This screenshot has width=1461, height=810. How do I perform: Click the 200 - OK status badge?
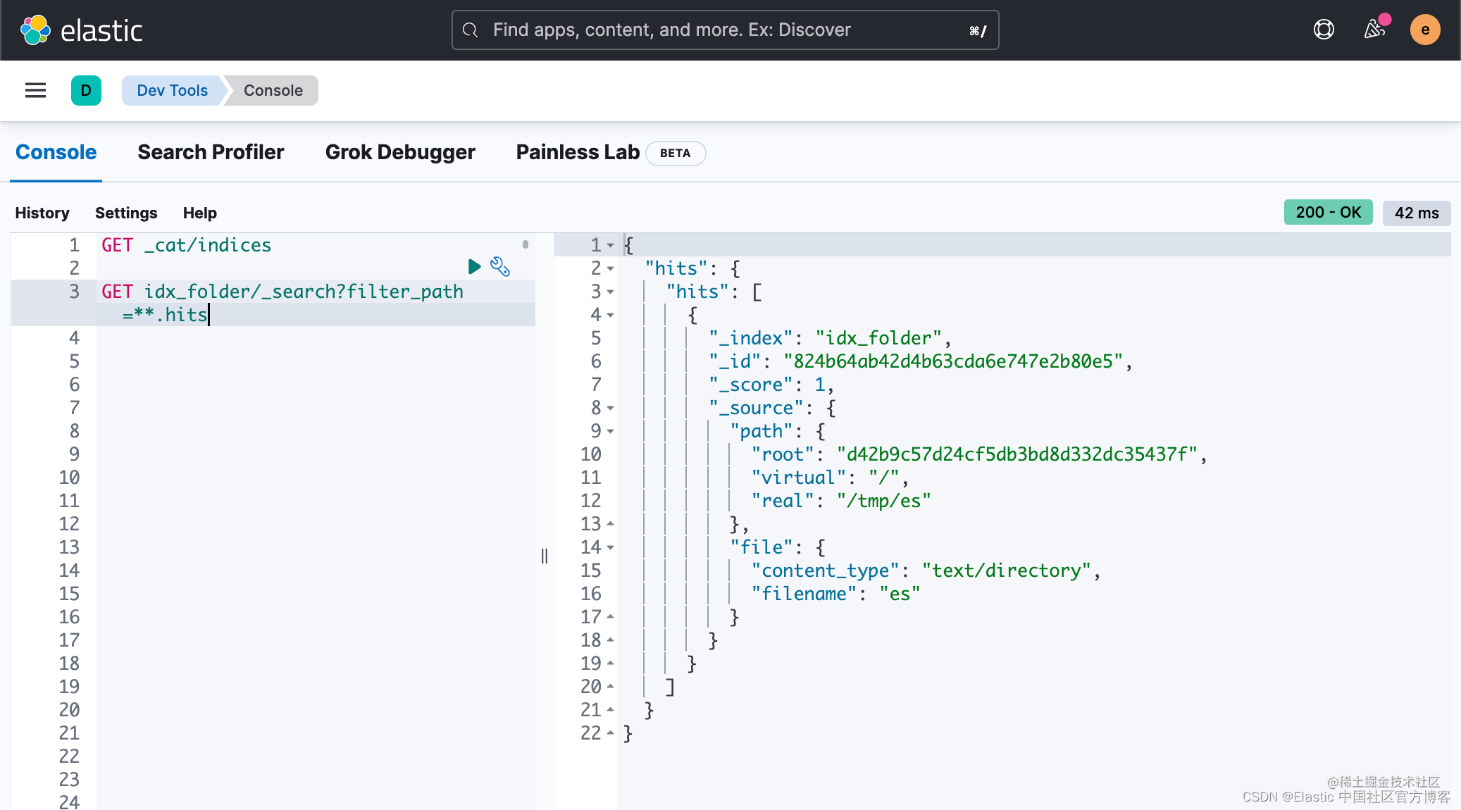(x=1328, y=212)
